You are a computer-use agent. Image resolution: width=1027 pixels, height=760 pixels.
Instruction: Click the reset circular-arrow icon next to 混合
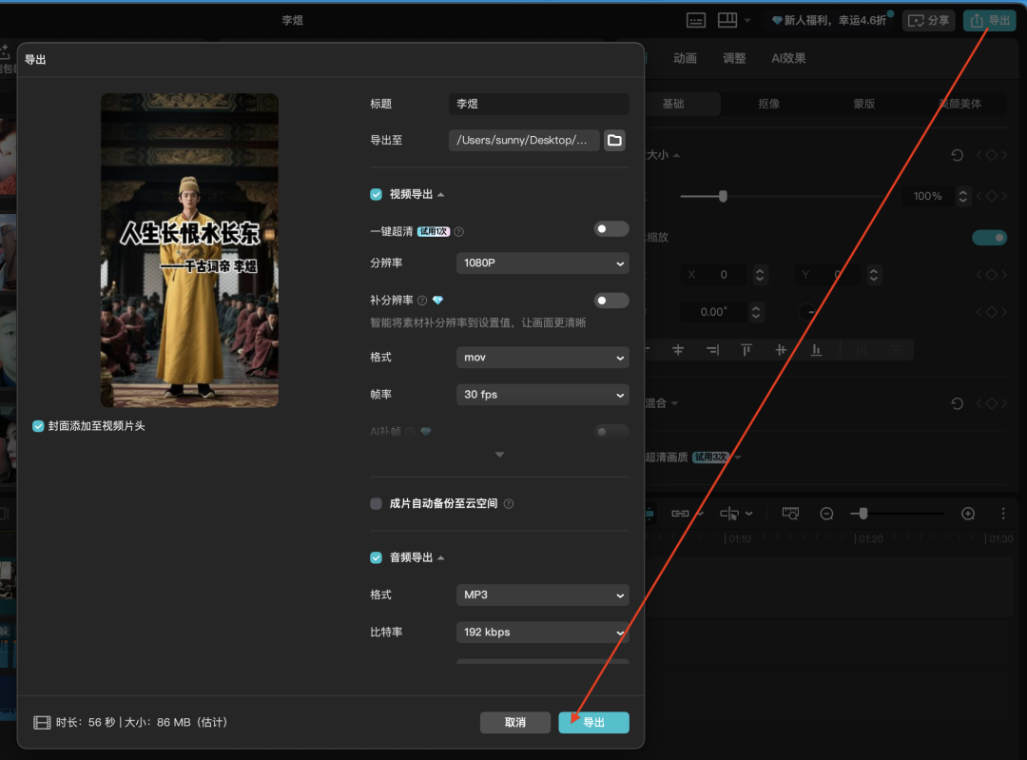point(956,403)
